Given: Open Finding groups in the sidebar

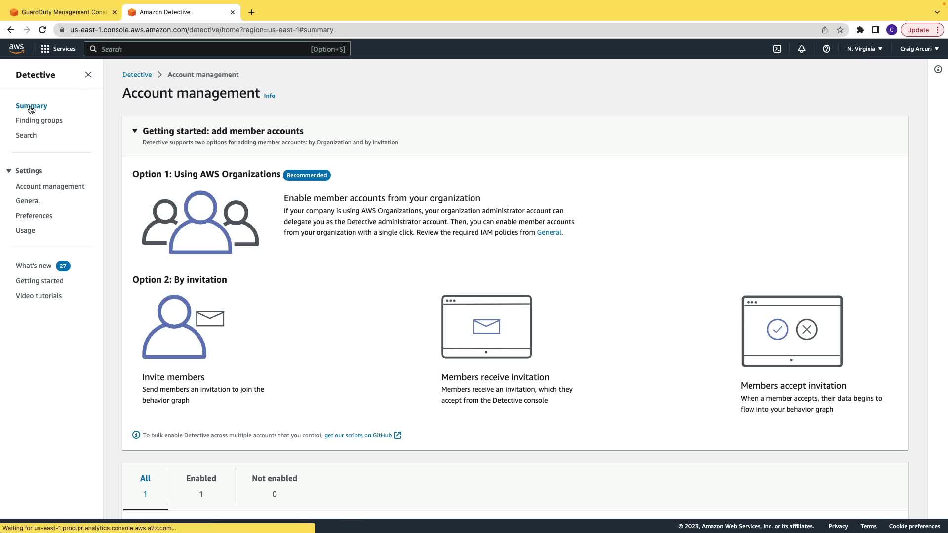Looking at the screenshot, I should (39, 120).
